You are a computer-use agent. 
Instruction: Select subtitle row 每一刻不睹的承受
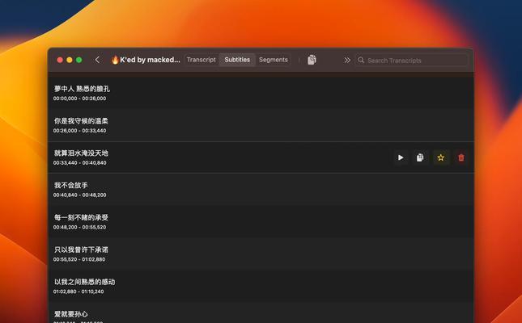[x=261, y=221]
